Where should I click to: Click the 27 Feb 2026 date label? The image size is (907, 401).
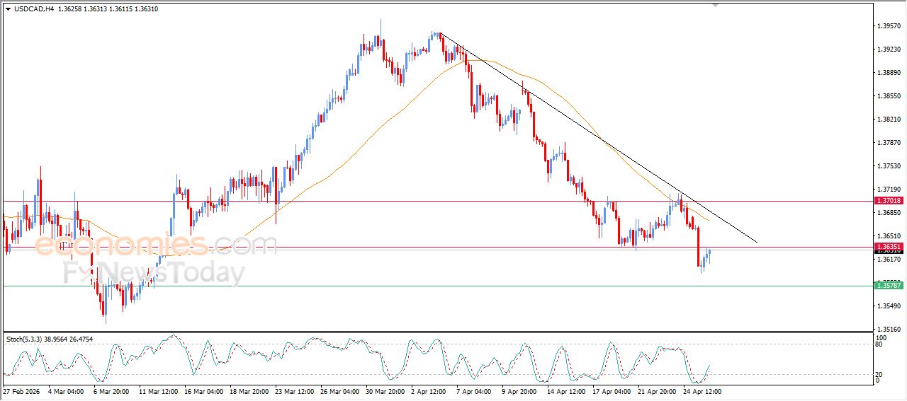(x=21, y=391)
